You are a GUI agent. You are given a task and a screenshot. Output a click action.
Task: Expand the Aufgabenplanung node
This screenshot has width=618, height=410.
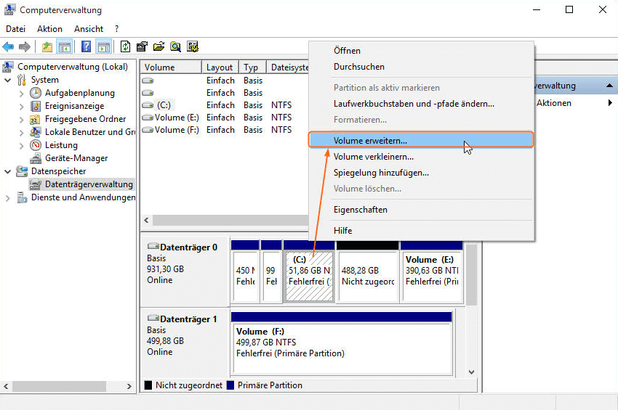coord(21,93)
